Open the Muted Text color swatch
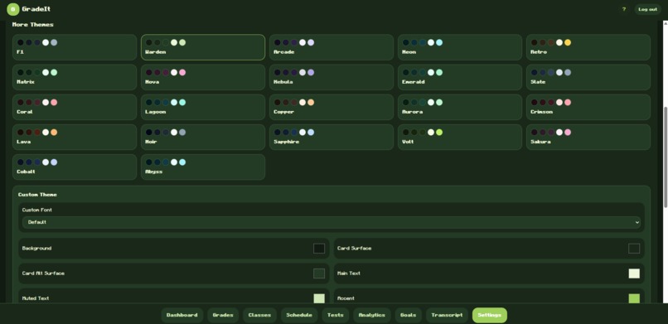The width and height of the screenshot is (668, 324). point(319,298)
